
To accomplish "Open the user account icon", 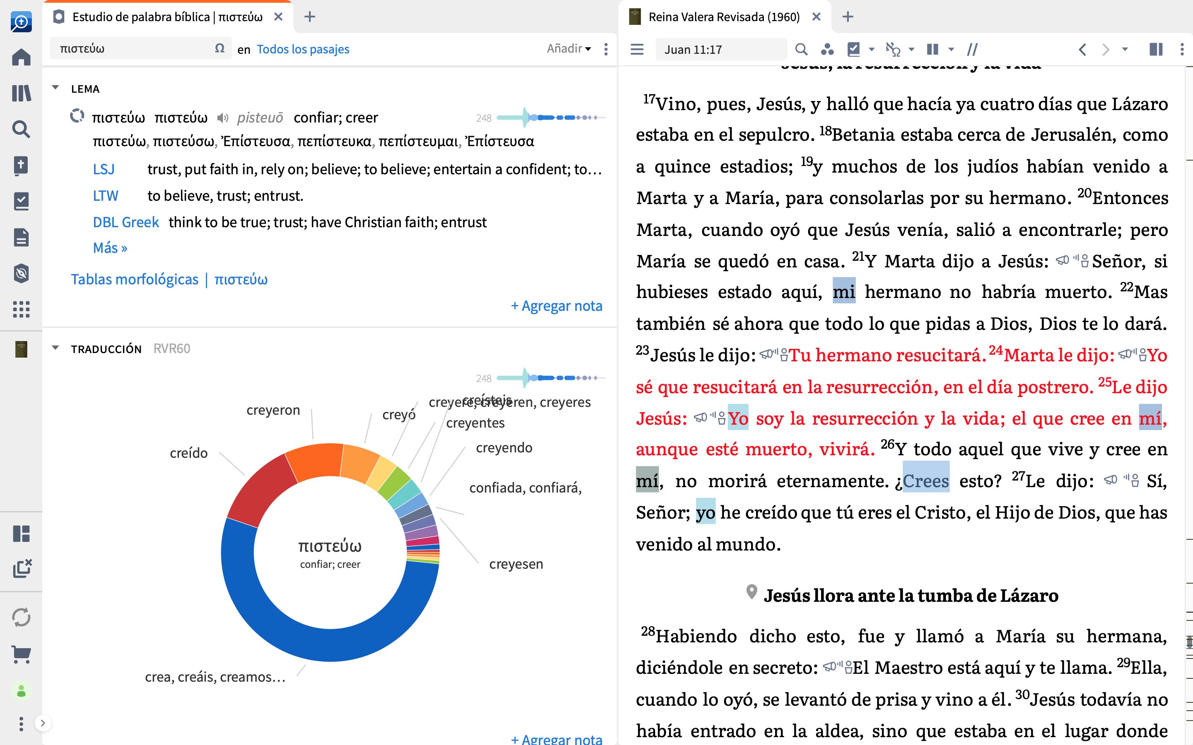I will pos(21,691).
